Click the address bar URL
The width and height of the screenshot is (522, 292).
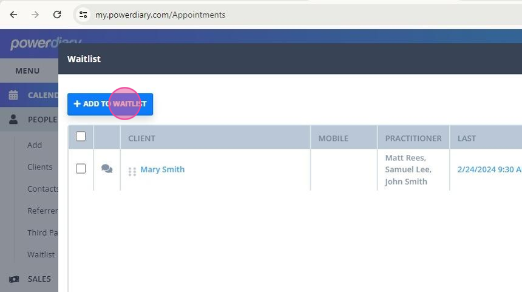point(160,15)
